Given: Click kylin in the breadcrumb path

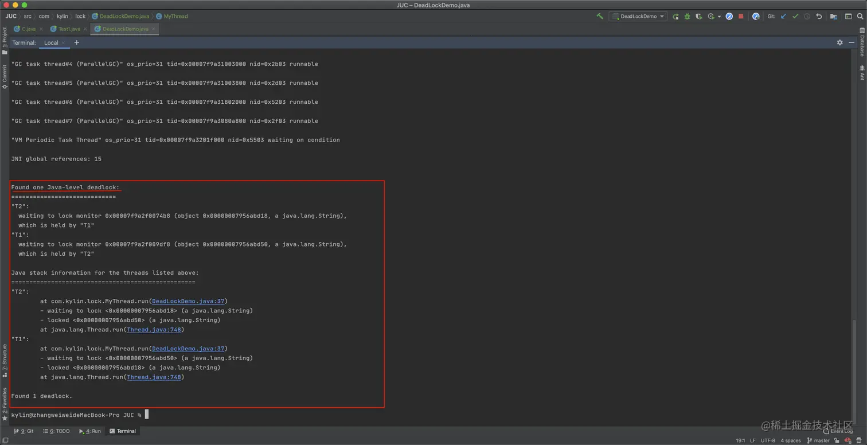Looking at the screenshot, I should (x=62, y=16).
